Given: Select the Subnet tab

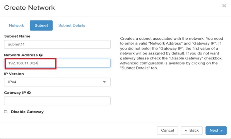Looking at the screenshot, I should pyautogui.click(x=41, y=25).
